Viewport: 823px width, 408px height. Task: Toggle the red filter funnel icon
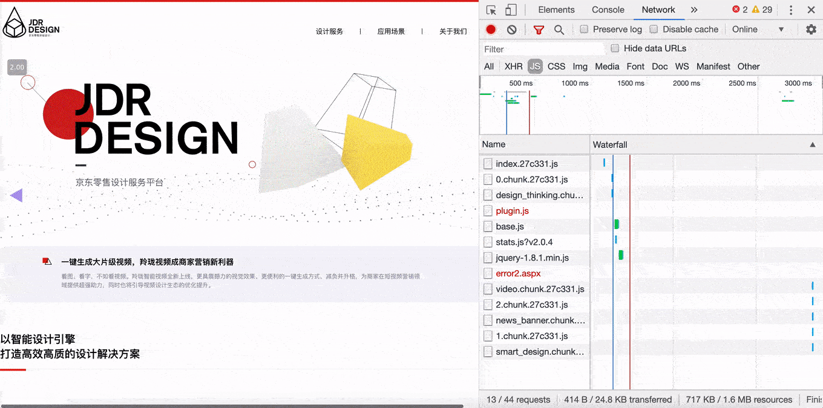point(539,30)
